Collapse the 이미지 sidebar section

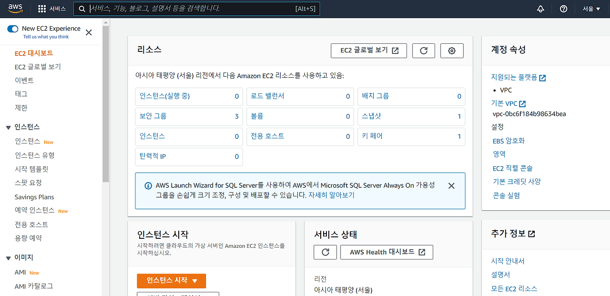[9, 258]
